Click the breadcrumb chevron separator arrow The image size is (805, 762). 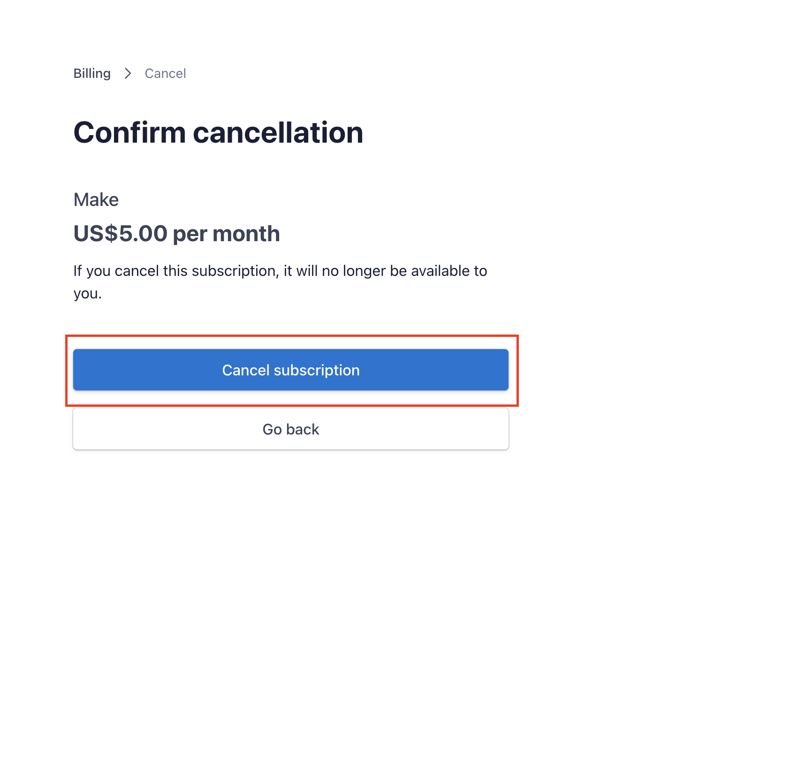pos(128,74)
